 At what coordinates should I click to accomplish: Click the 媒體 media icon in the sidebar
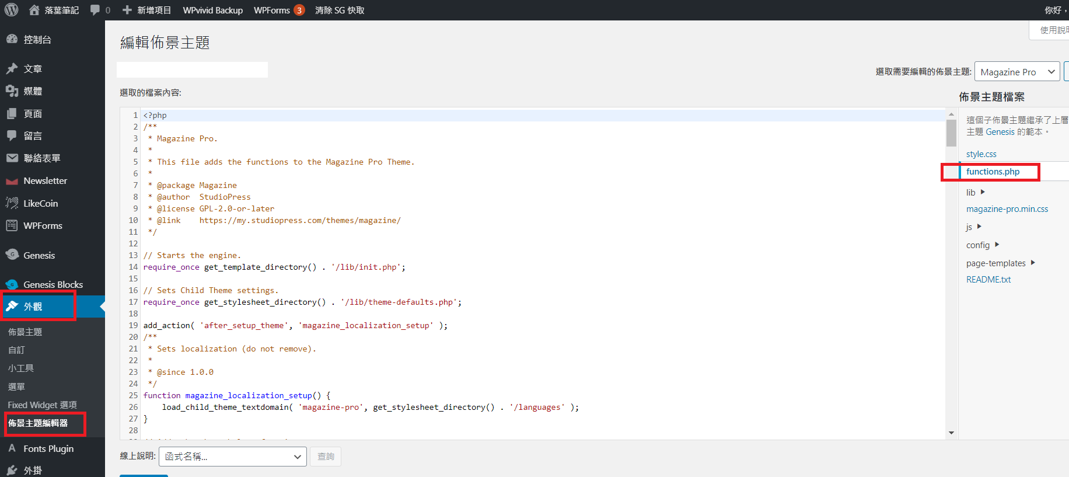[x=12, y=91]
